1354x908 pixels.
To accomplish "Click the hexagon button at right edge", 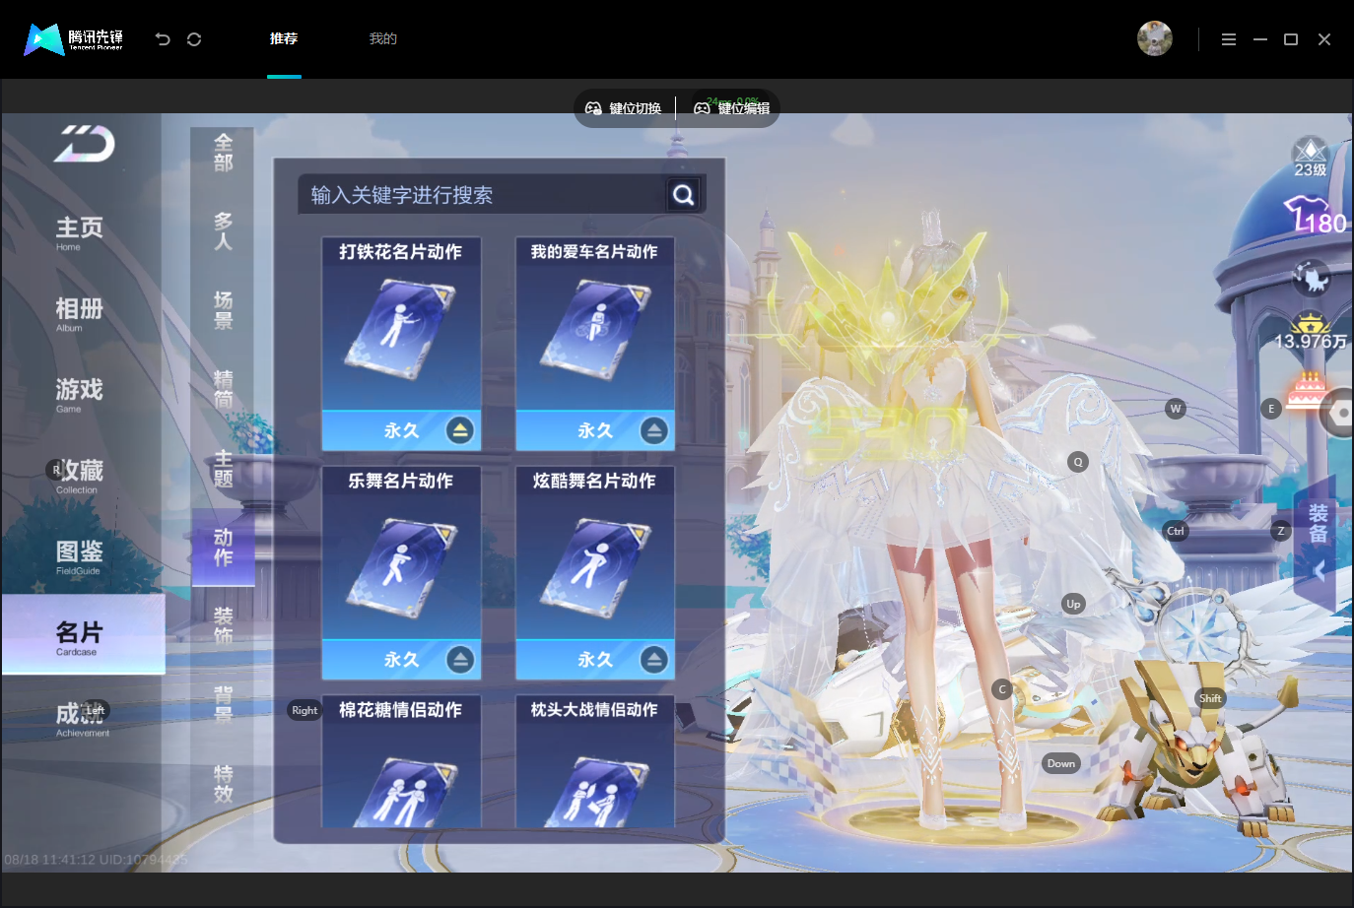I will click(1338, 414).
